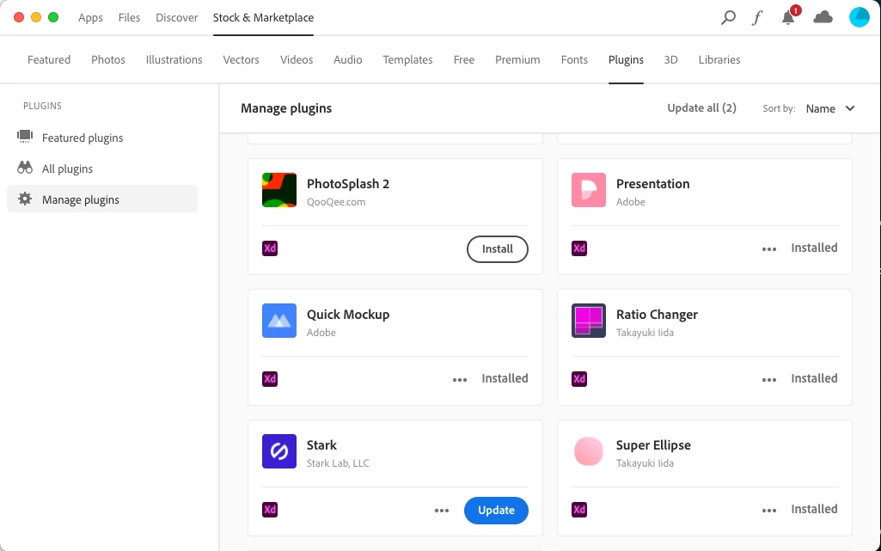
Task: Click the Xd badge on Ratio Changer card
Action: 579,379
